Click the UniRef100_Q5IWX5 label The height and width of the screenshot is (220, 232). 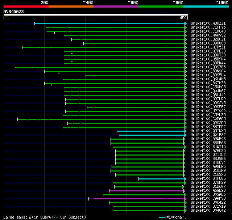pos(208,131)
